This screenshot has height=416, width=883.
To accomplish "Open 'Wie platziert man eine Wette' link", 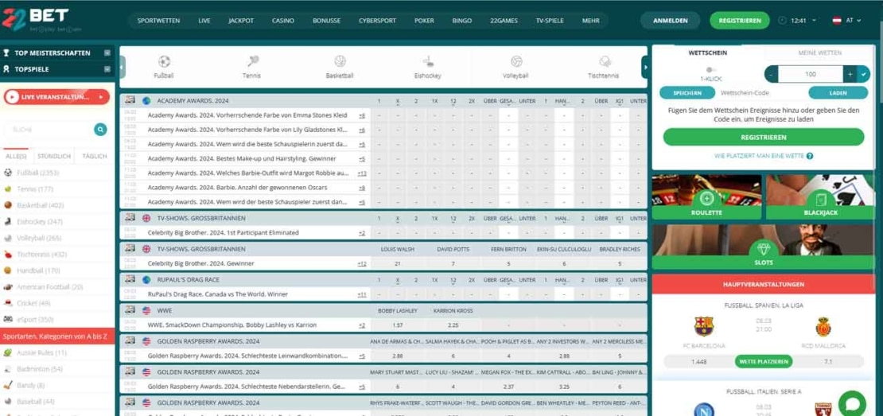I will click(759, 156).
